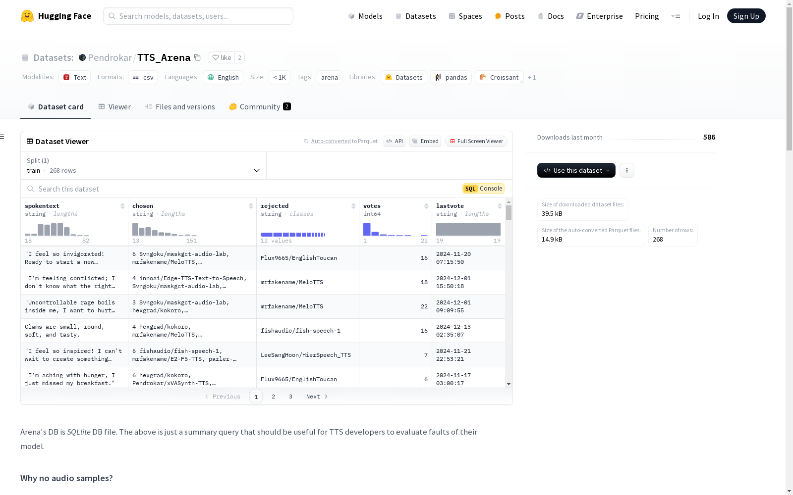Open the Community tab
Screen dimensions: 793x495
pos(260,107)
